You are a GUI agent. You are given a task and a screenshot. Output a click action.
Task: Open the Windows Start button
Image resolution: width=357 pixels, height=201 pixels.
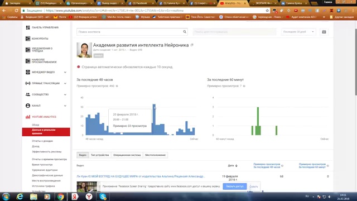click(x=6, y=197)
